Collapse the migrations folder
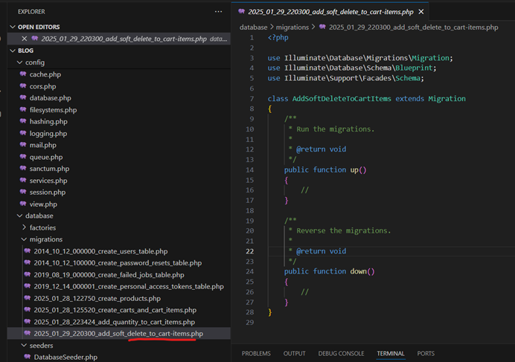This screenshot has height=362, width=515. [x=24, y=239]
